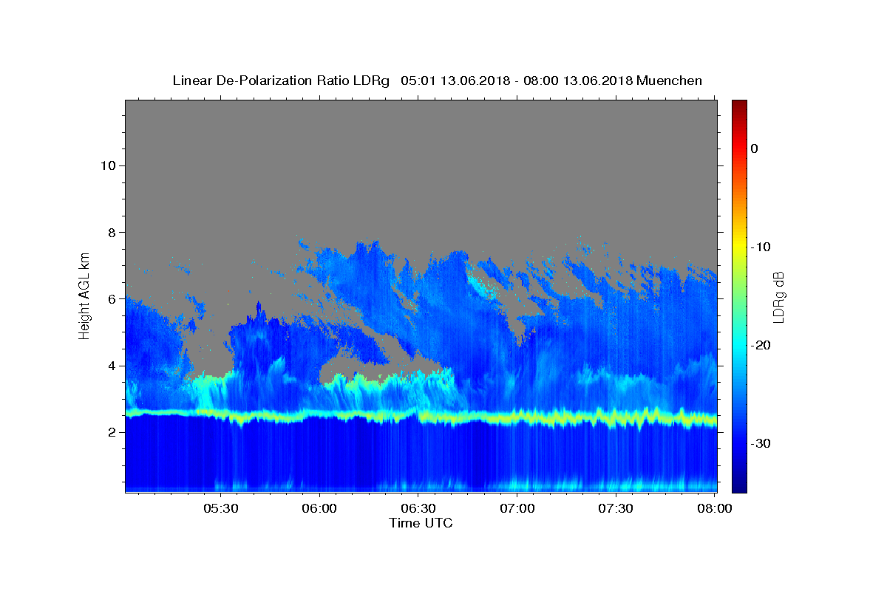Pick the yellow region of the colorbar
This screenshot has height=591, width=887.
[x=738, y=247]
